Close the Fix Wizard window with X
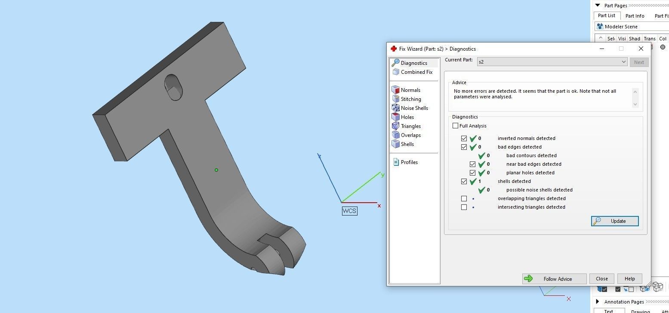669x313 pixels. pos(641,49)
